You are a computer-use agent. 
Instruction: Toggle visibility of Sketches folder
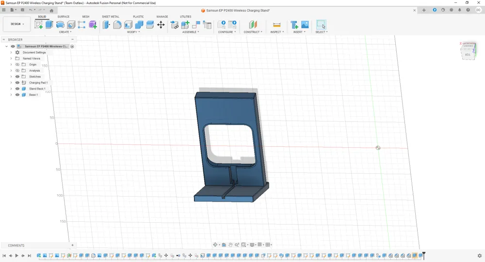tap(17, 77)
